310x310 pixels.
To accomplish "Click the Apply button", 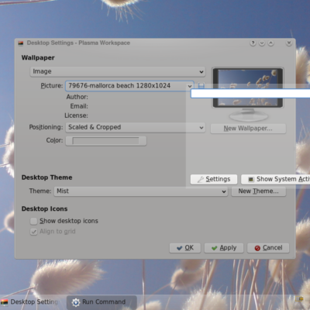I will (x=224, y=248).
